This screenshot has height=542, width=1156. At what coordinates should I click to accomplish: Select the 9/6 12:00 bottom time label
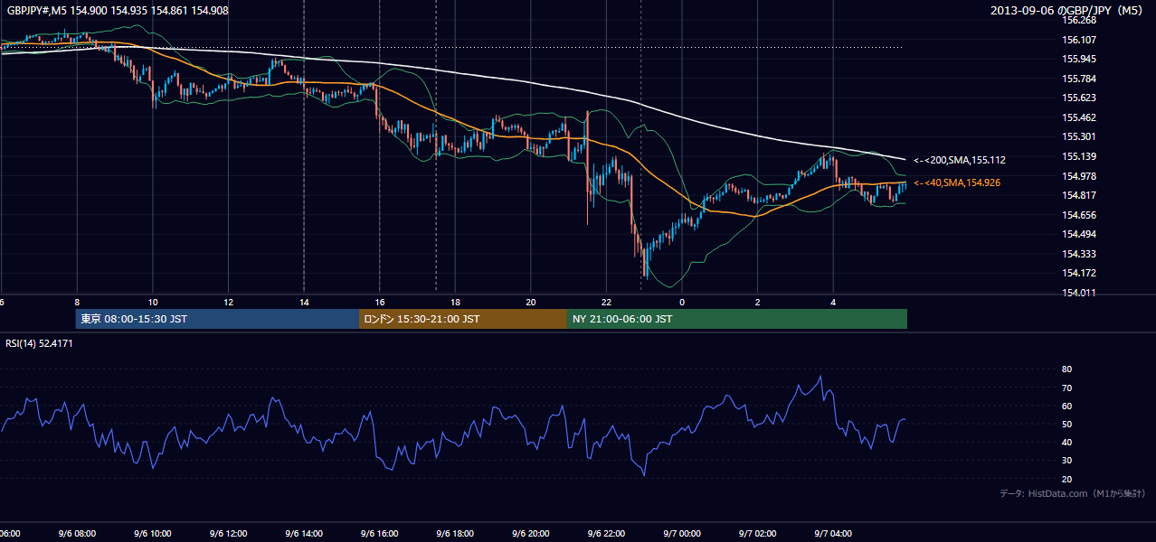click(x=228, y=534)
